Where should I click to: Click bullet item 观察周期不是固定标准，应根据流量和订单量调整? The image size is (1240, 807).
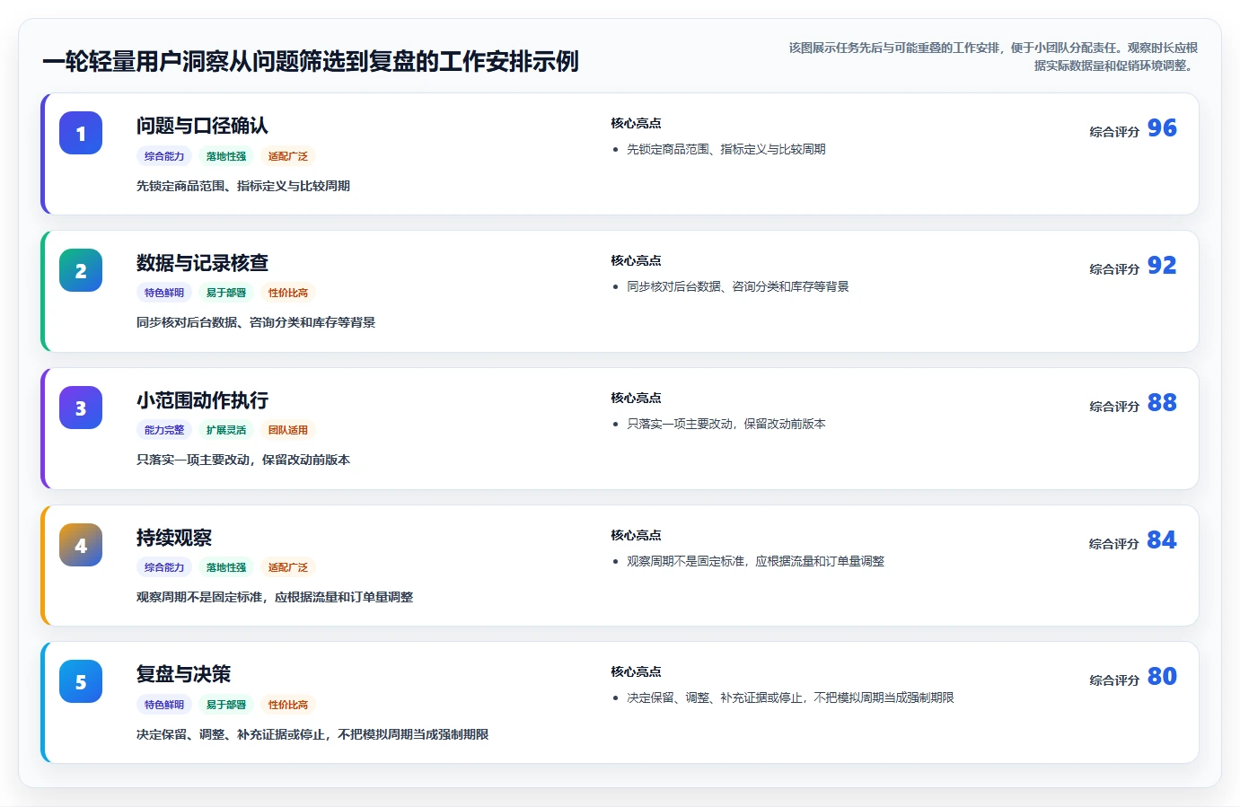tap(755, 562)
